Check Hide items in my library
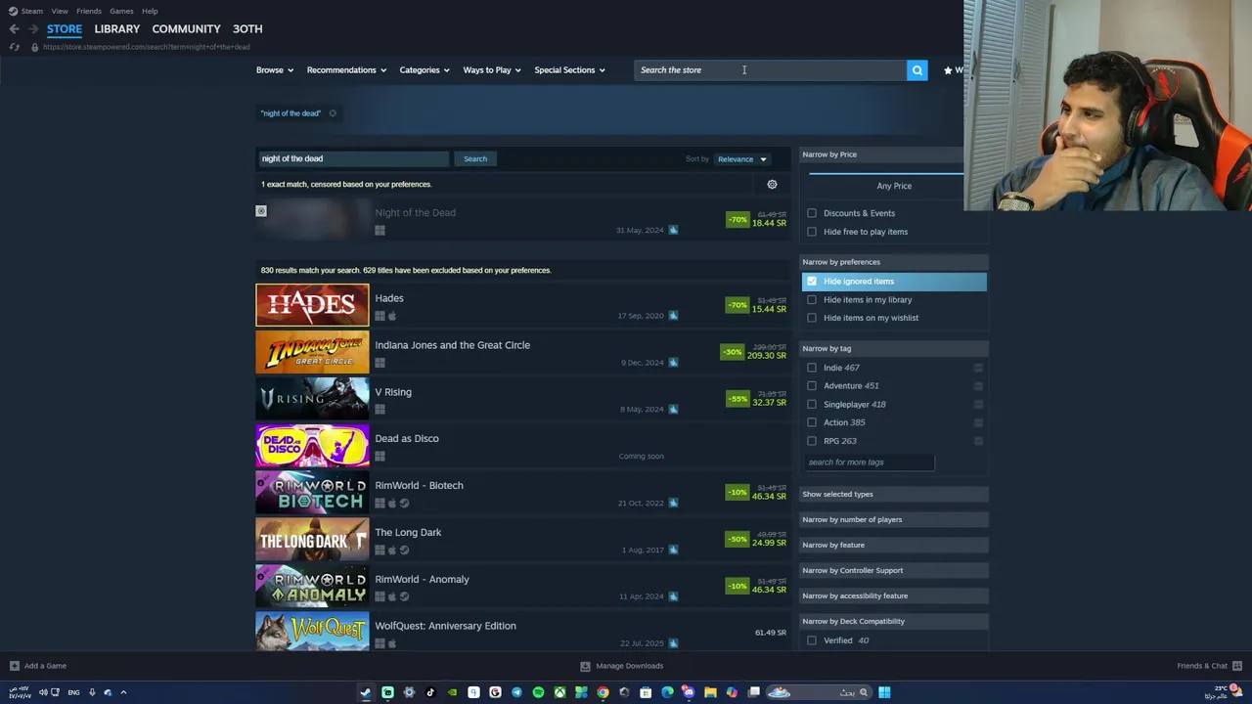 [x=812, y=300]
